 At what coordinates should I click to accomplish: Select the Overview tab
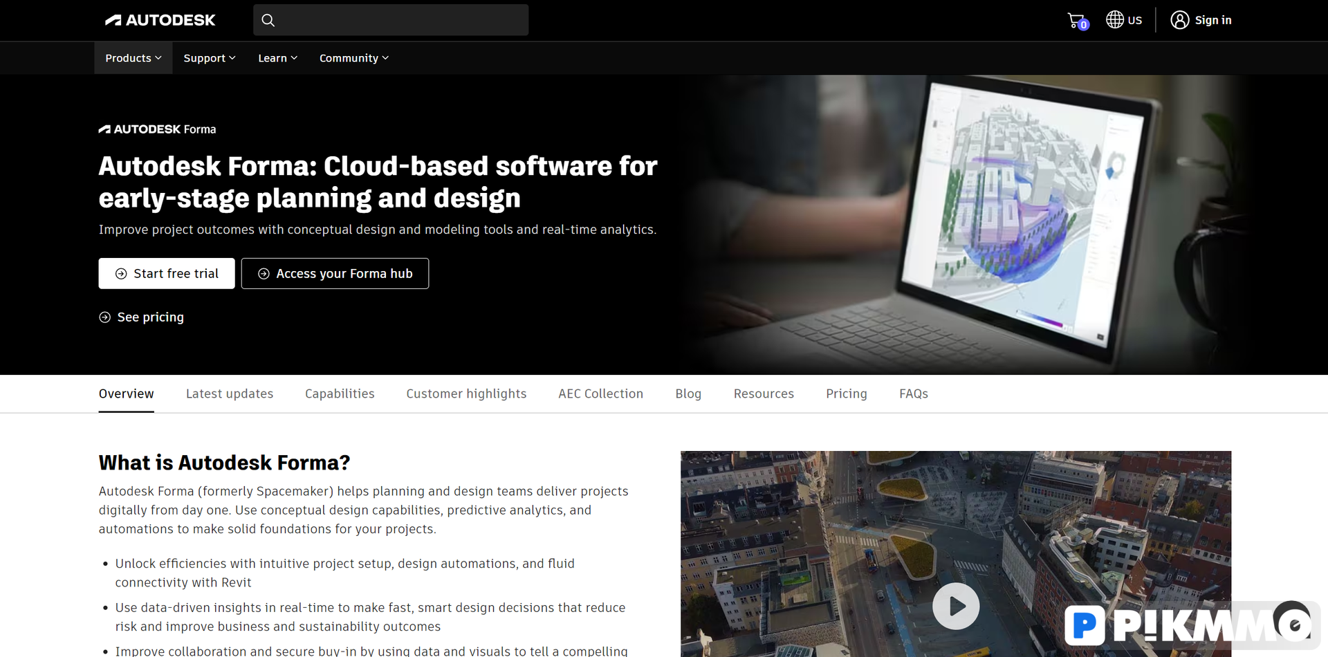click(x=126, y=394)
